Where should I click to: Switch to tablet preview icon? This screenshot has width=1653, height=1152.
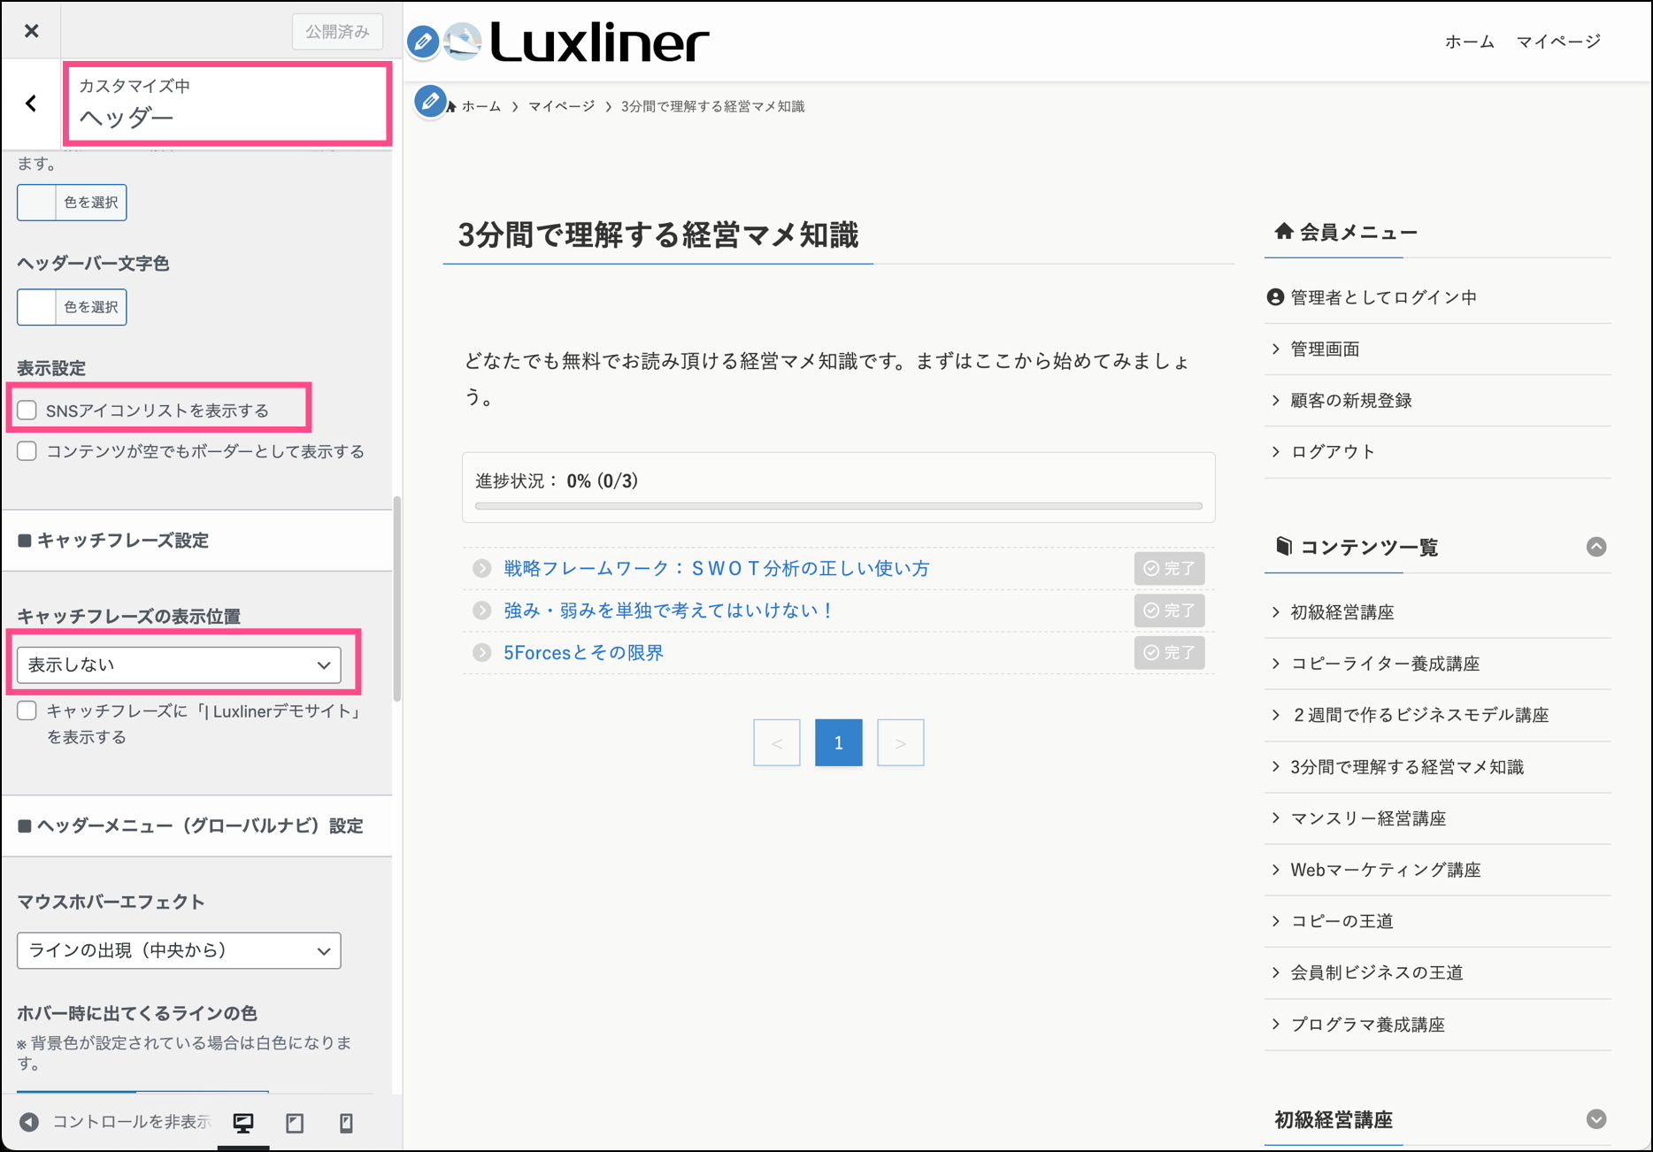click(295, 1123)
